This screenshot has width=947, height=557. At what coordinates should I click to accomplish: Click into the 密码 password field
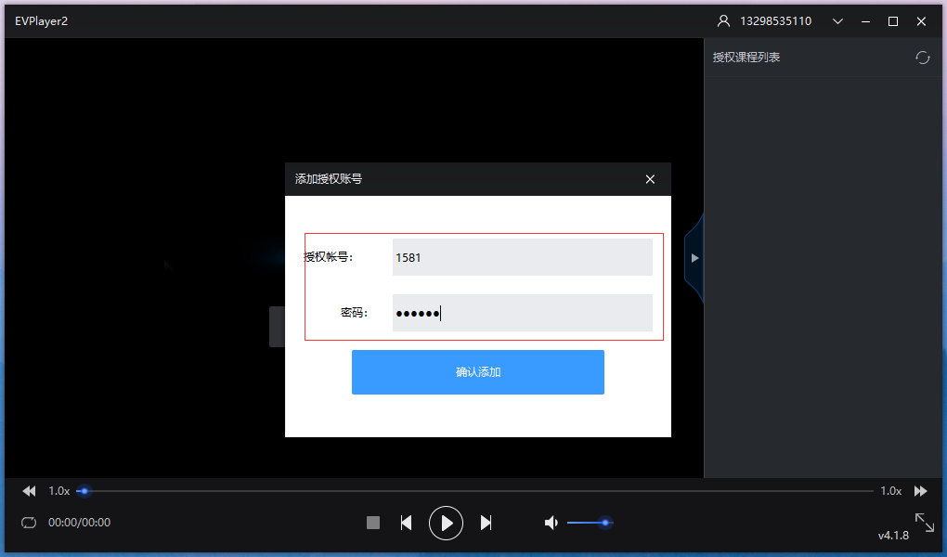tap(522, 313)
